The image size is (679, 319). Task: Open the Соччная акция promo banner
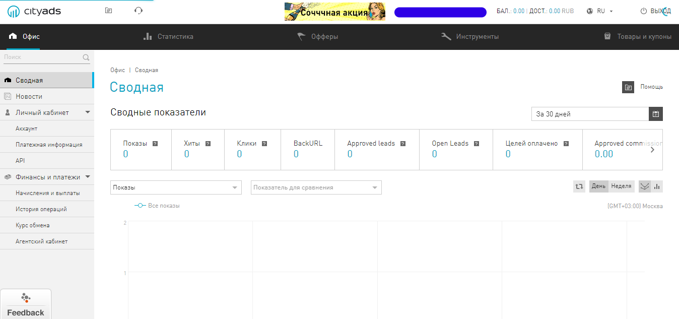point(334,12)
